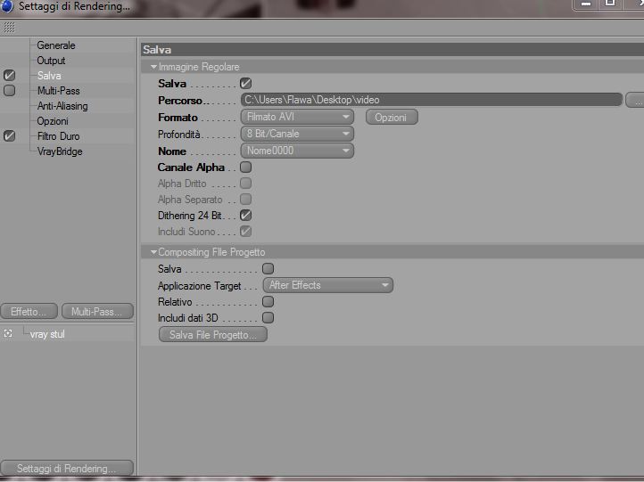Click the Opzioni button next to Formato
Screen dimensions: 644x482
coord(392,118)
